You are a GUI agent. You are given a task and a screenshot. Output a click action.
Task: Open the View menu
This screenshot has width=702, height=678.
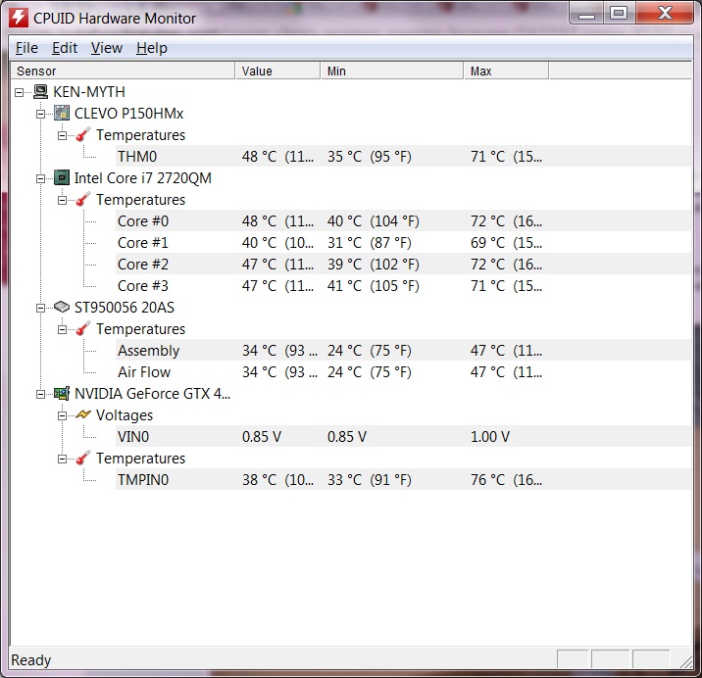(x=107, y=48)
